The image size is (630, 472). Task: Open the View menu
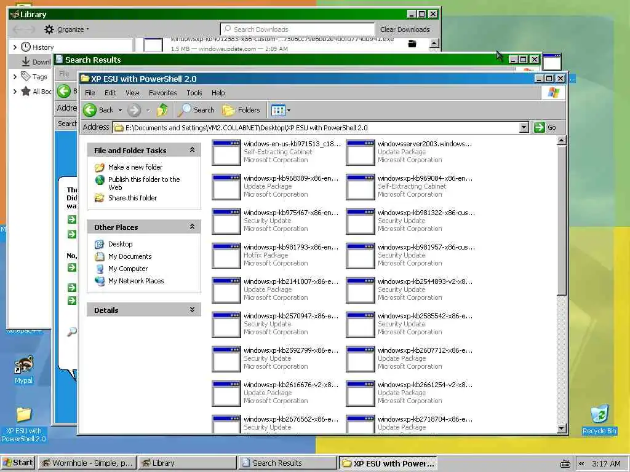click(132, 93)
